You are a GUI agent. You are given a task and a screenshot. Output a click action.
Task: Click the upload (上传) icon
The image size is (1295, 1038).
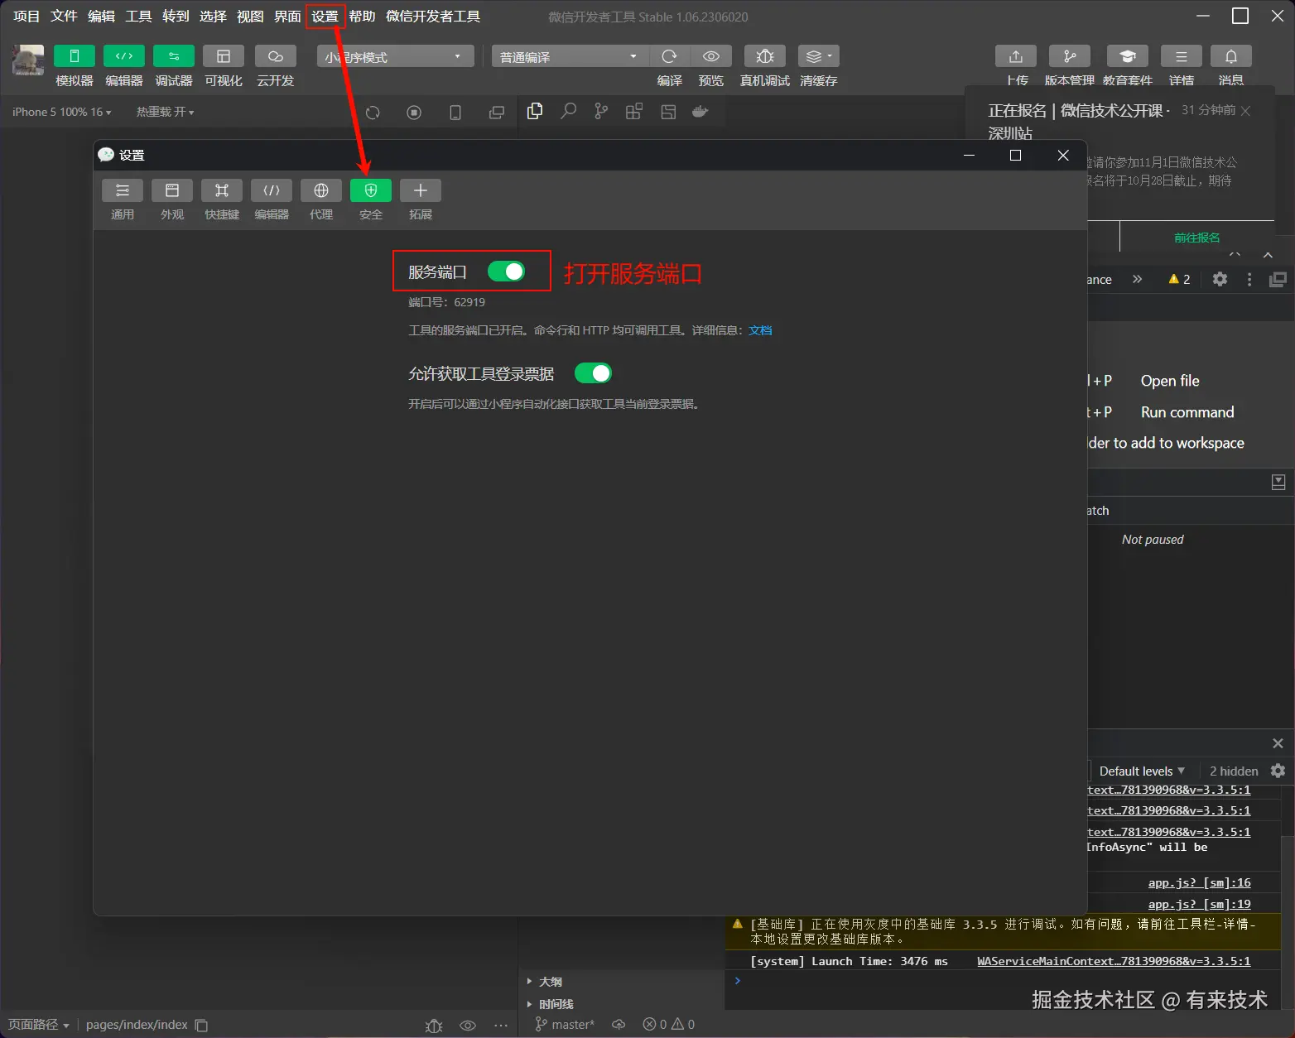1016,55
